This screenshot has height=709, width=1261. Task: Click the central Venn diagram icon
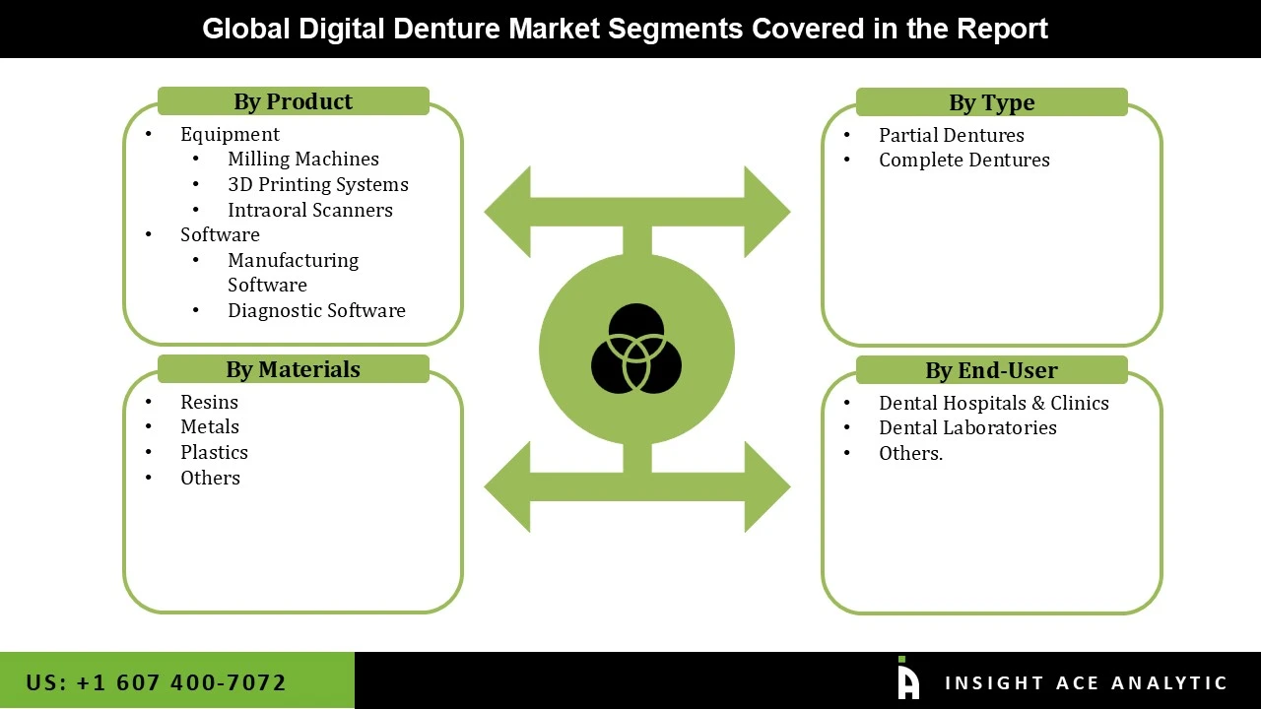click(x=636, y=348)
